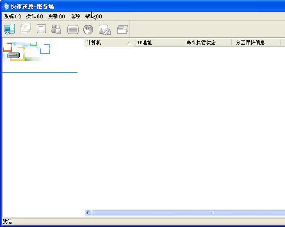The image size is (285, 227).
Task: Click the chart with wrench toolbar icon
Action: point(105,30)
